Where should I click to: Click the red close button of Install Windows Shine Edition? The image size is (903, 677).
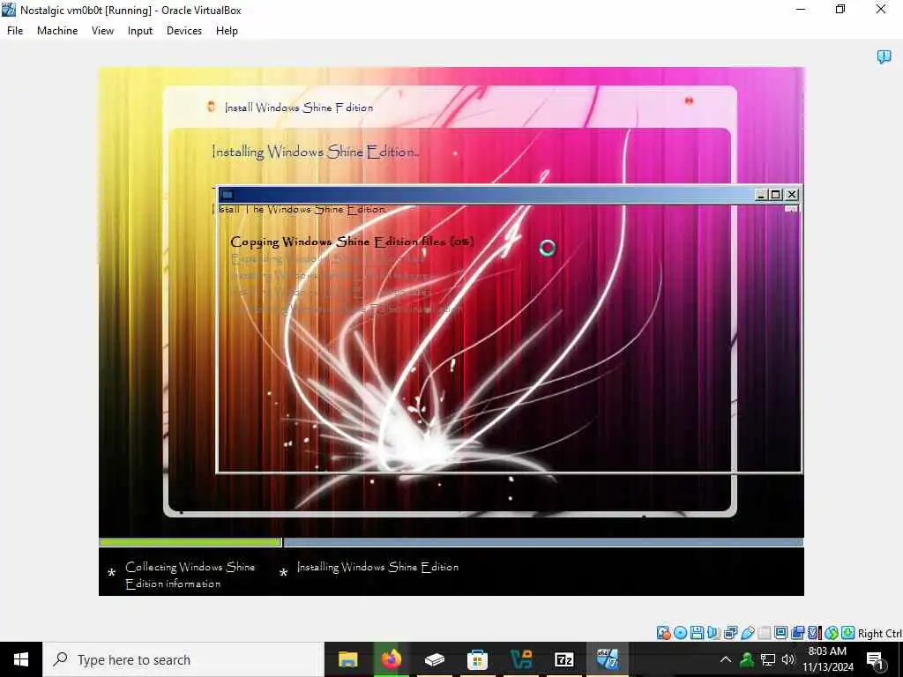click(689, 100)
